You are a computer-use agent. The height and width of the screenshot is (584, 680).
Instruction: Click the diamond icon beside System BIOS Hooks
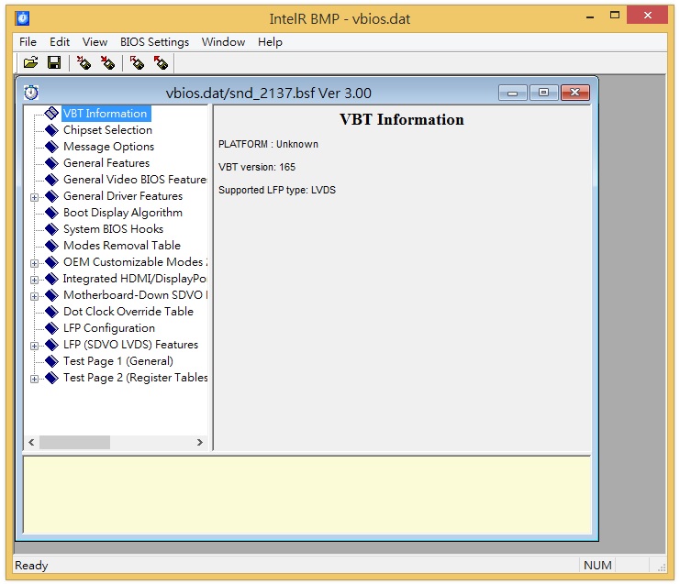pos(51,229)
